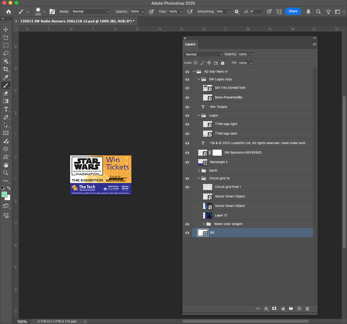This screenshot has height=324, width=347.
Task: Open the Layers panel Fill dropdown
Action: [x=251, y=63]
